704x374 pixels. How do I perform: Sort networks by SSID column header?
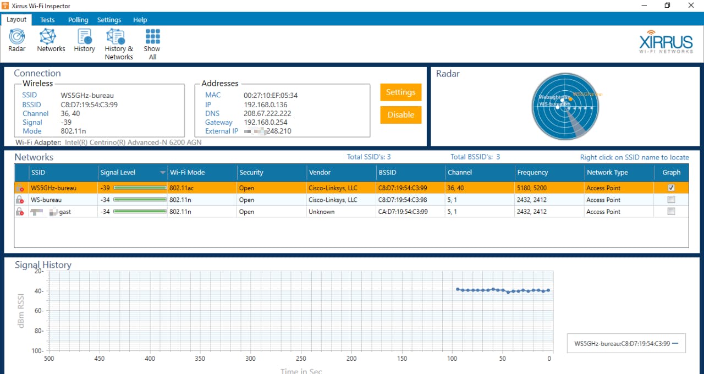click(x=38, y=173)
